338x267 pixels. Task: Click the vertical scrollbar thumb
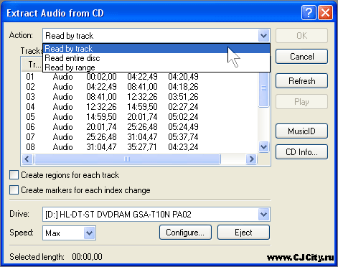pos(263,89)
